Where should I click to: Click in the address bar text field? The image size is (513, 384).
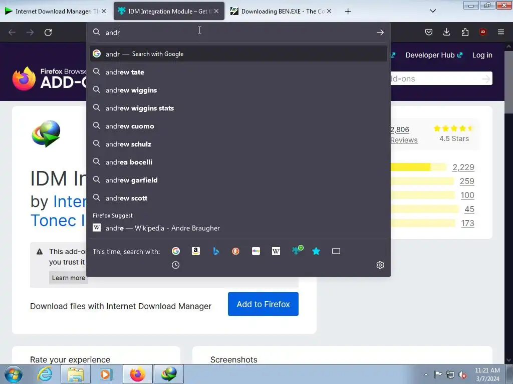coord(239,32)
